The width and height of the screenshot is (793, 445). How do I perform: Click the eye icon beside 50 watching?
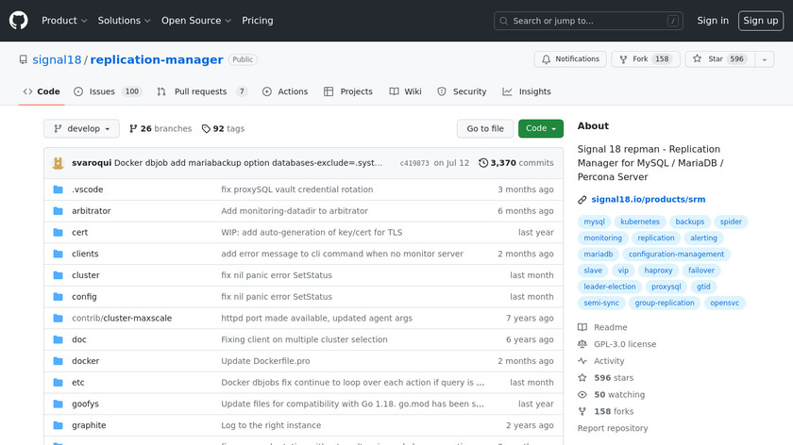[x=582, y=394]
